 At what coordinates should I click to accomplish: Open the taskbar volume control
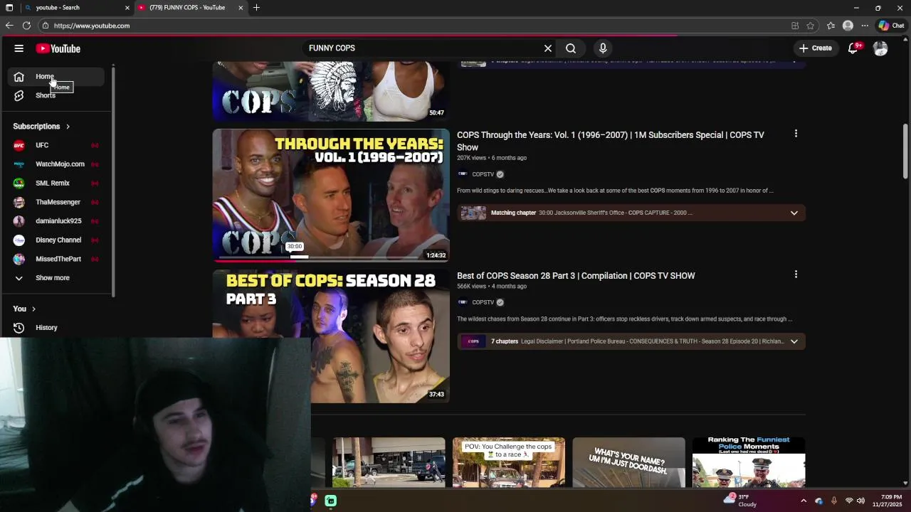click(861, 501)
